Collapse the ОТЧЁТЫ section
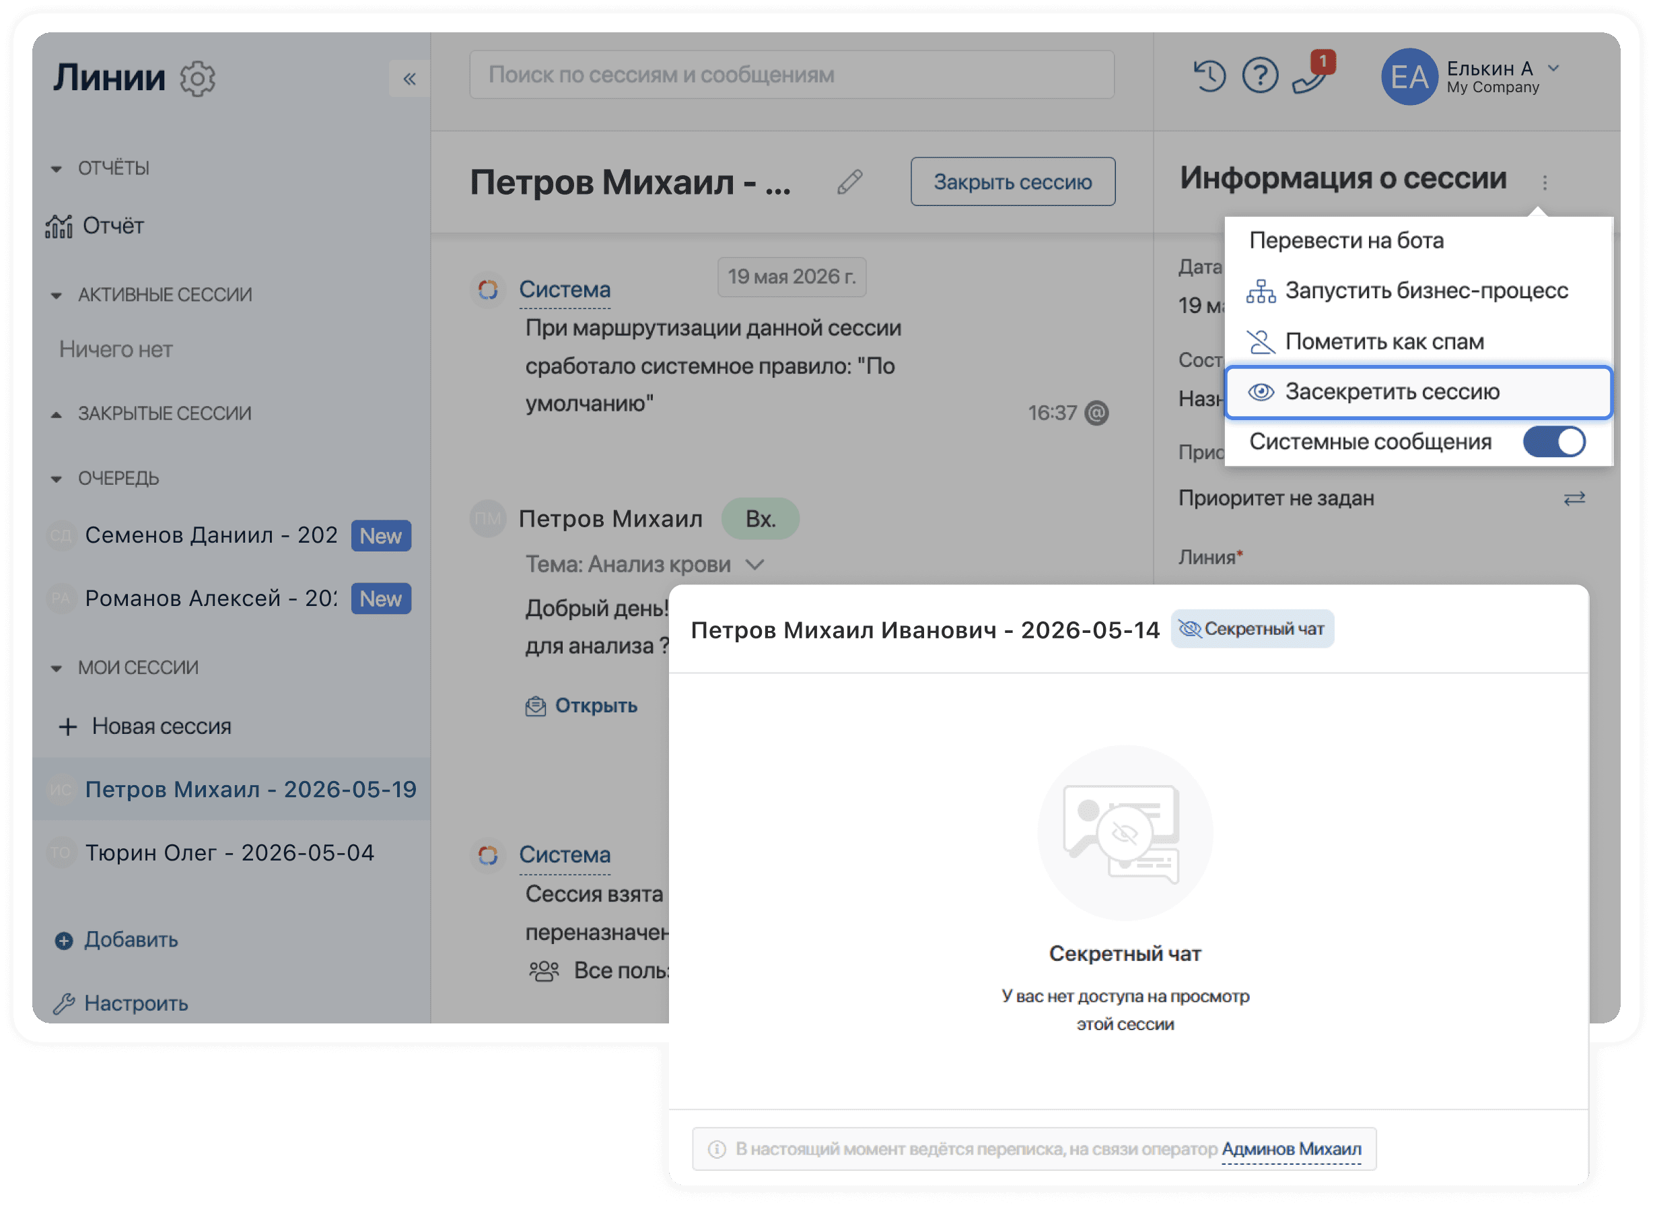 [56, 169]
